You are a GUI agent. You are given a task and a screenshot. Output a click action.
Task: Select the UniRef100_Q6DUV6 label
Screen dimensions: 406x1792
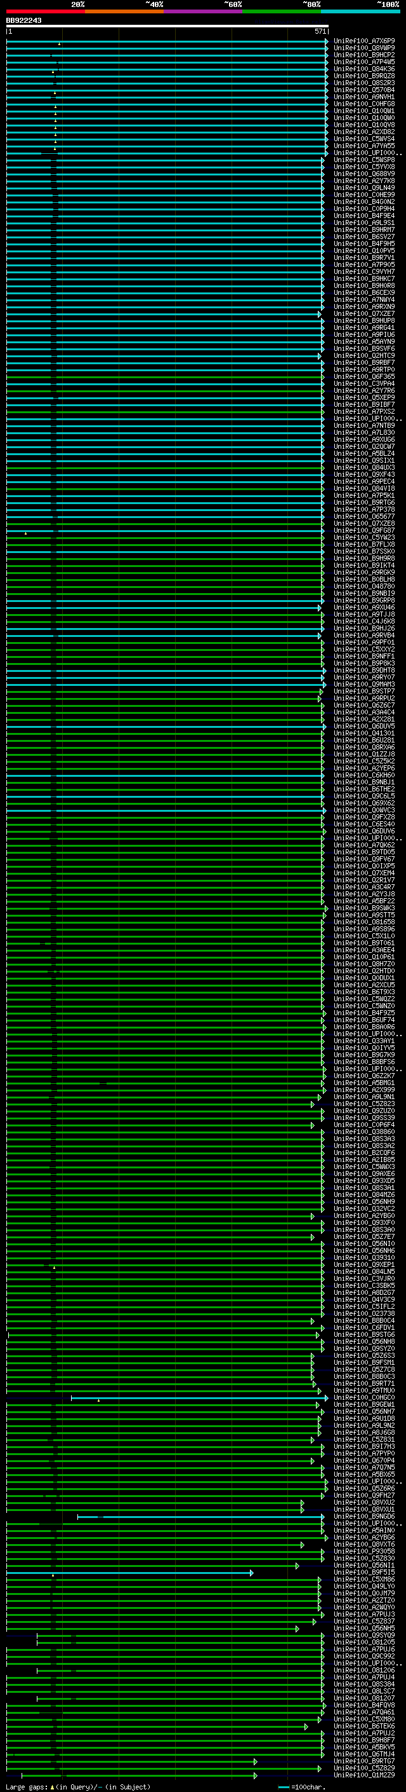pos(363,831)
